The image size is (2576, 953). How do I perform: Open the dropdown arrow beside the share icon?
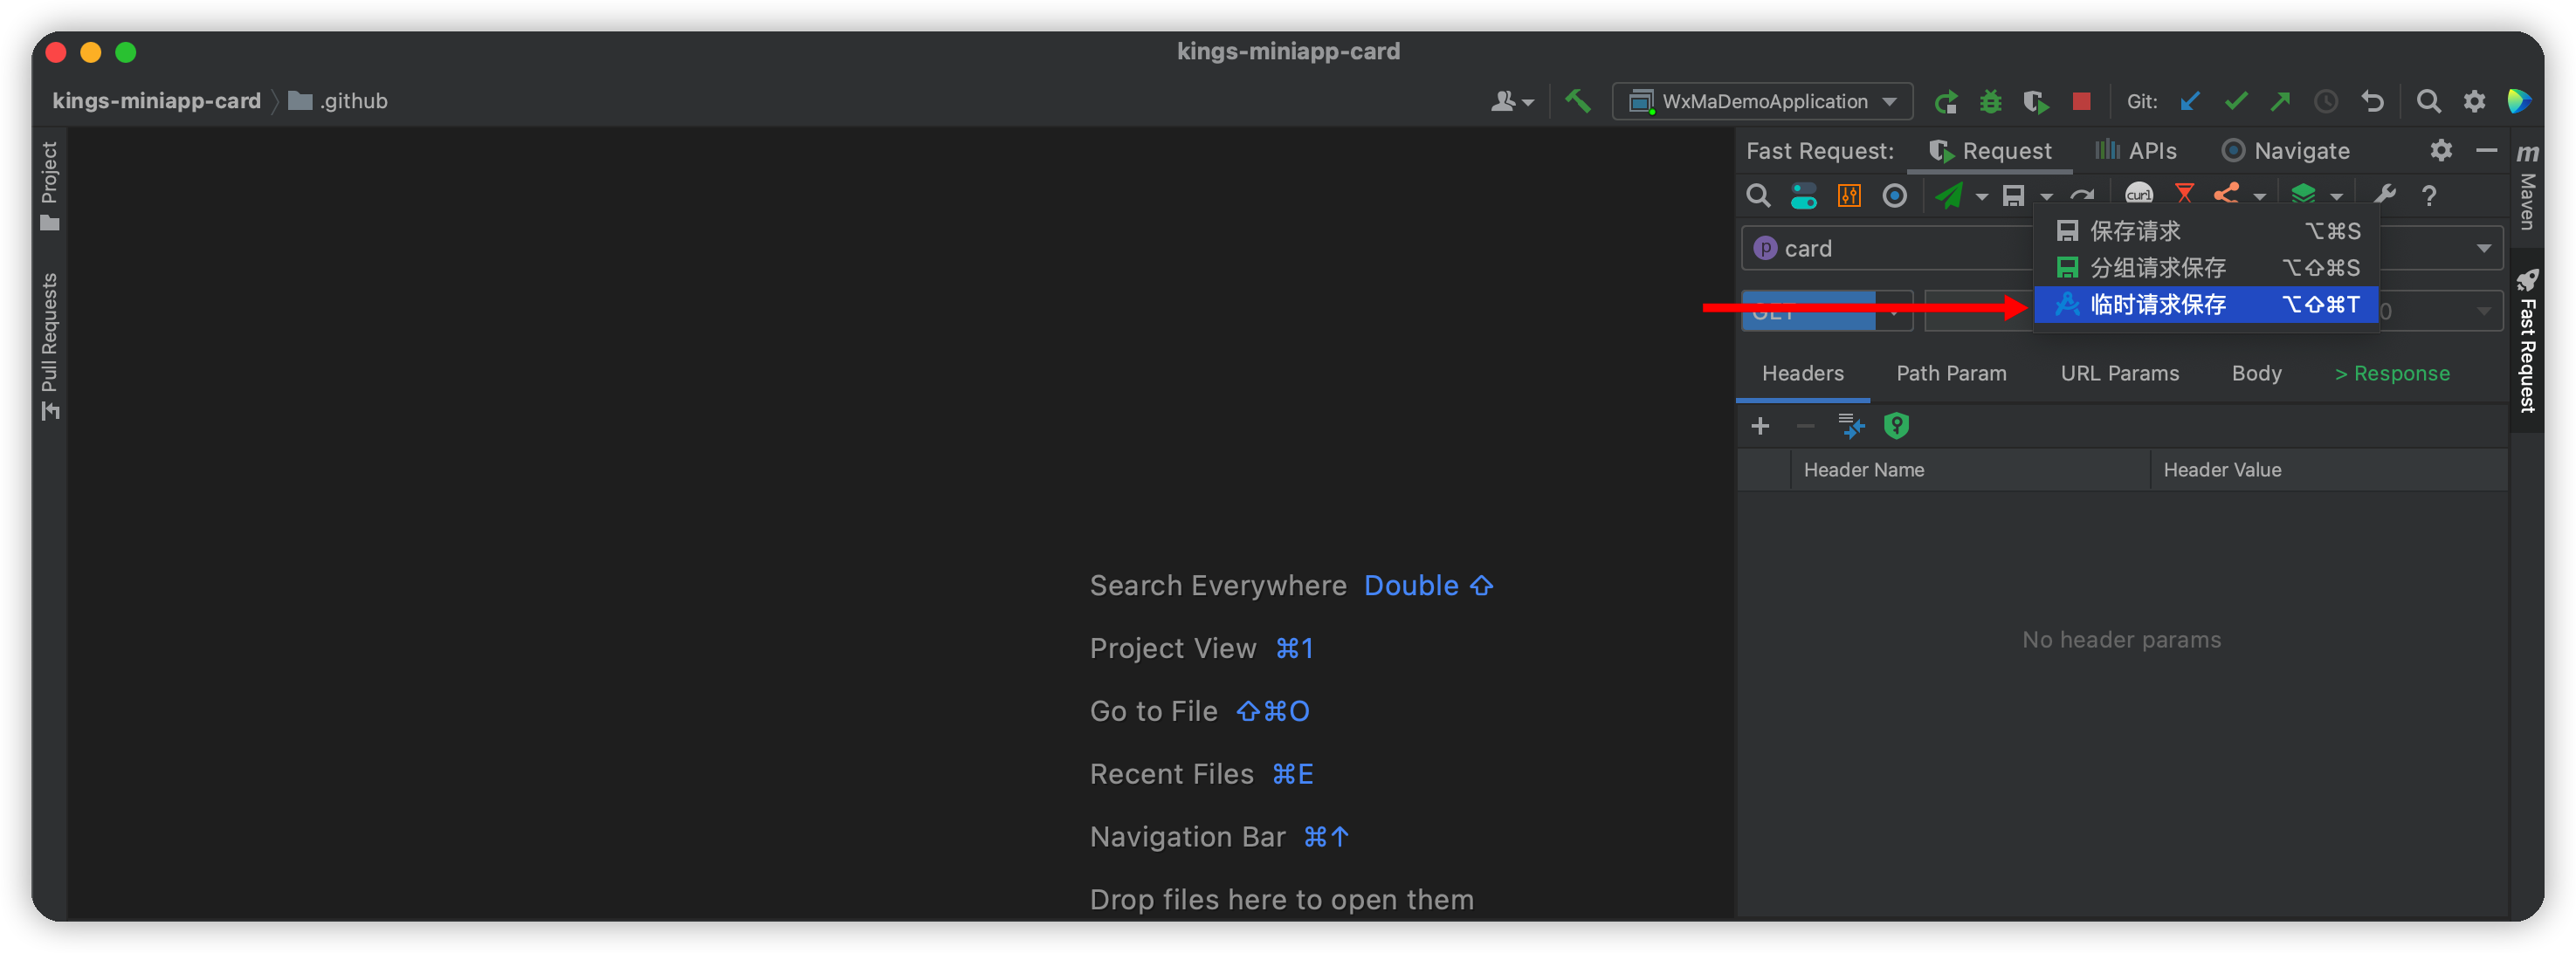tap(2260, 196)
